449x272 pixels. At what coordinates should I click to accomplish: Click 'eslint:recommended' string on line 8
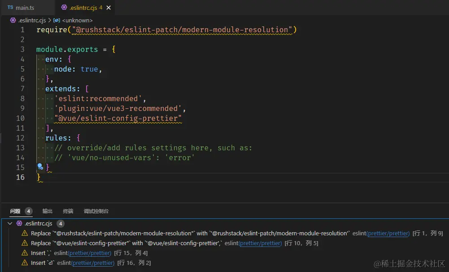click(98, 98)
